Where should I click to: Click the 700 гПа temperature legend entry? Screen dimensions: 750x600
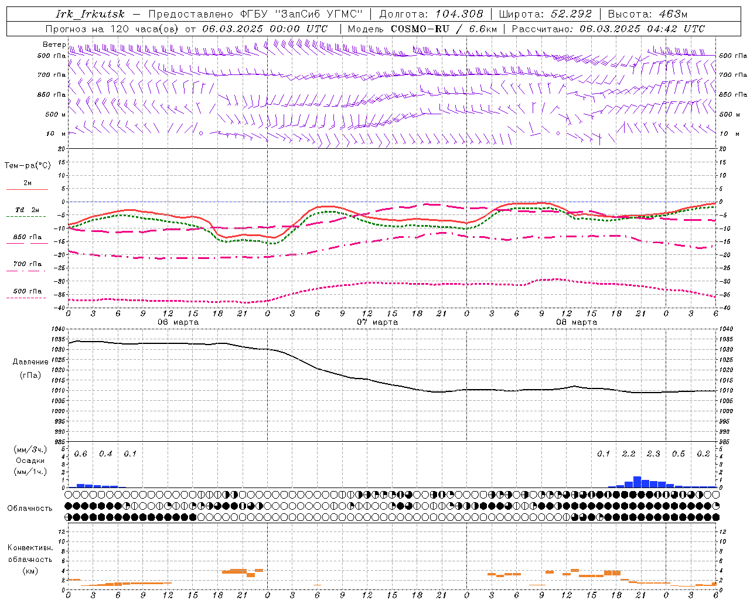tap(28, 264)
